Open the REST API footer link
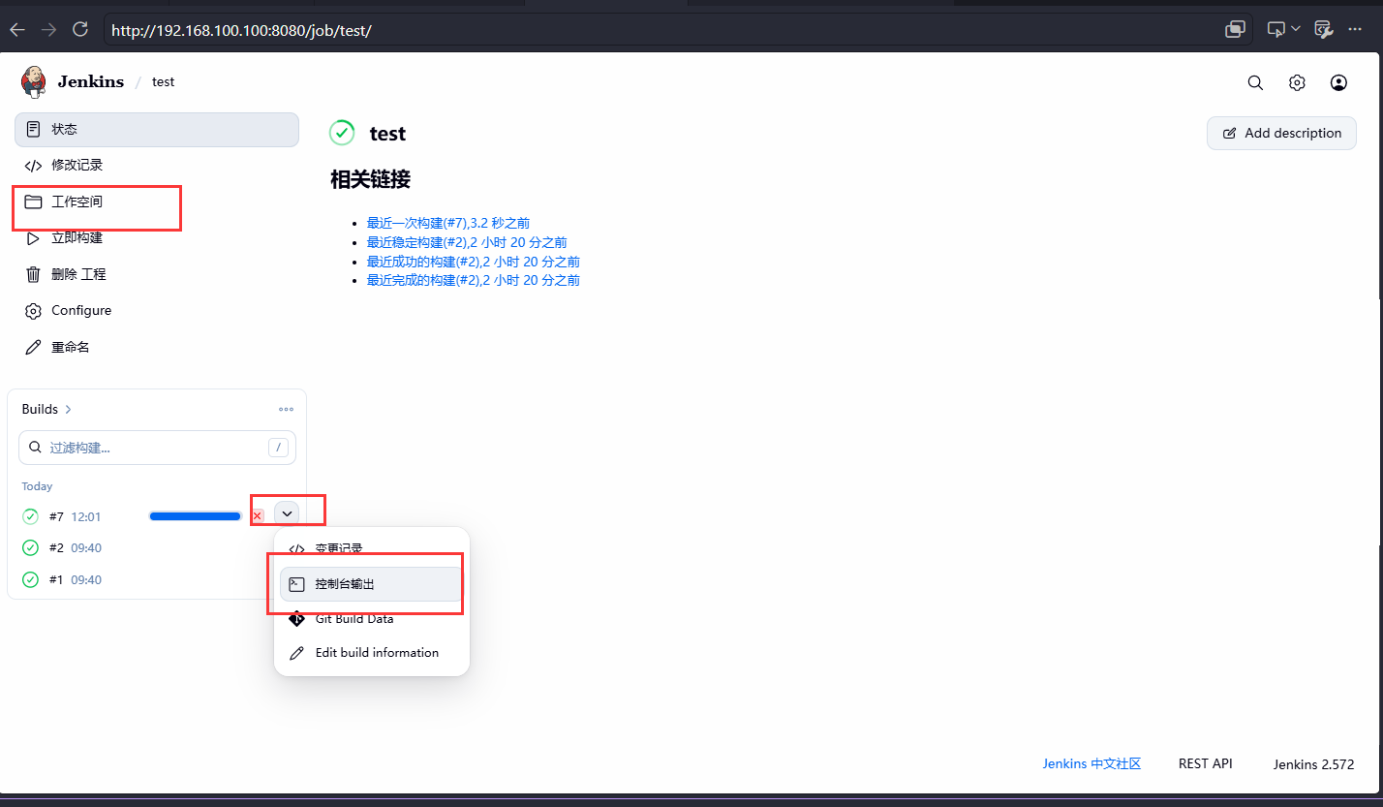1383x807 pixels. click(1206, 763)
